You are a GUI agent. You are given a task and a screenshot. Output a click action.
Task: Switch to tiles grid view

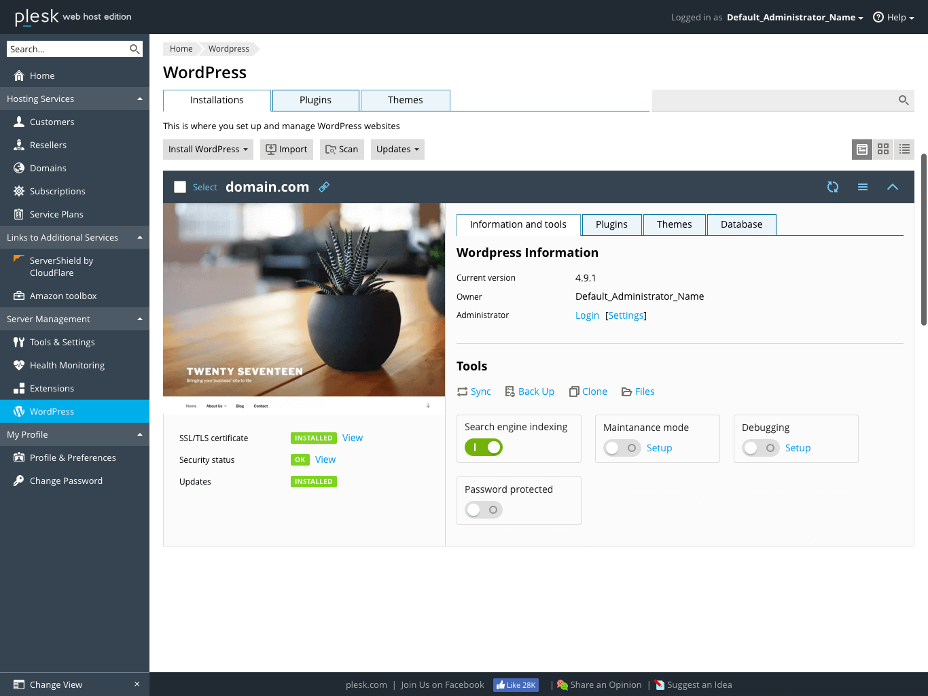tap(883, 150)
